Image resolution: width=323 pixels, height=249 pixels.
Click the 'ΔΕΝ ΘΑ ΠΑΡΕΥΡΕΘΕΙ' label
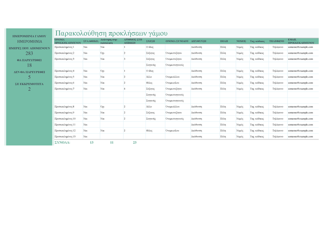tap(29, 72)
